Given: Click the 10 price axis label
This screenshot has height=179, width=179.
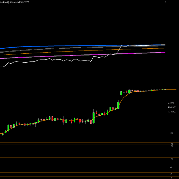Looking at the screenshot, I should pos(172,159).
